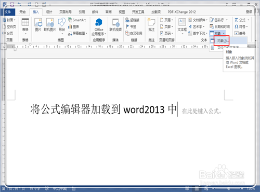260x192 pixels.
Task: Insert a Picture (图片) from ribbon
Action: click(38, 24)
